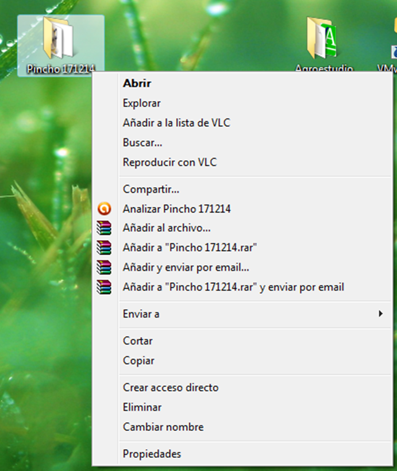Click WinRAR icon next to Añadir a "Pincho 171214.rar"

(x=104, y=248)
